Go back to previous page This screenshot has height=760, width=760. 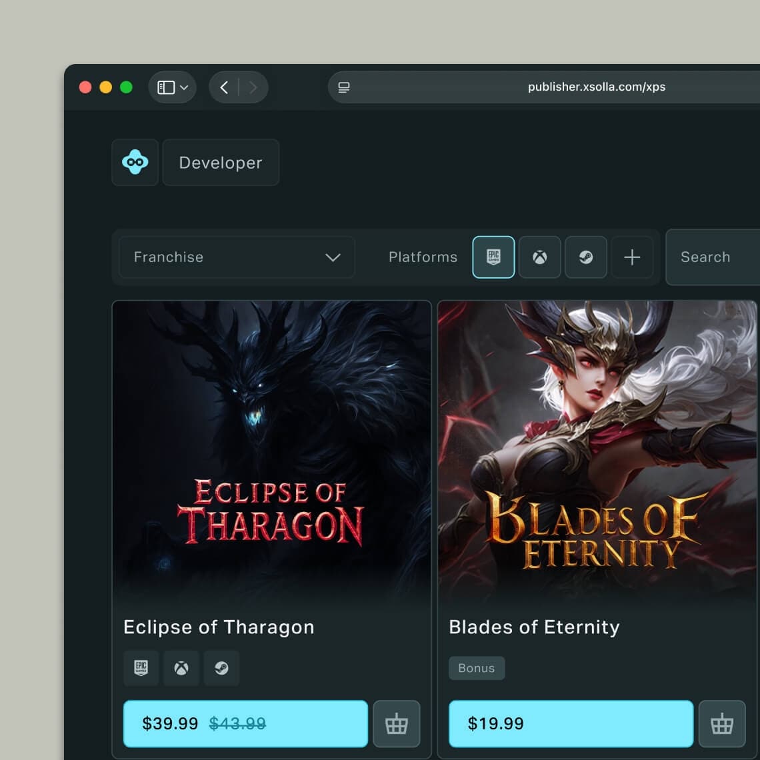click(x=224, y=88)
